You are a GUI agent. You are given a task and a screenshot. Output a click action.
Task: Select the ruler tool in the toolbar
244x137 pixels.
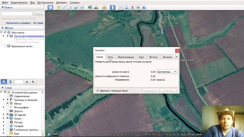tap(112, 7)
